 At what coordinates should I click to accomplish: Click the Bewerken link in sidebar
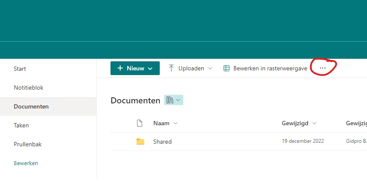tap(26, 163)
